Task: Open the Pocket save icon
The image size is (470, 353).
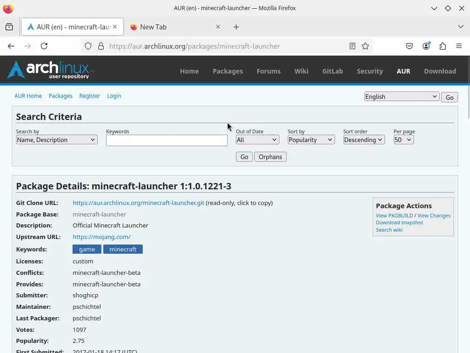Action: point(409,46)
